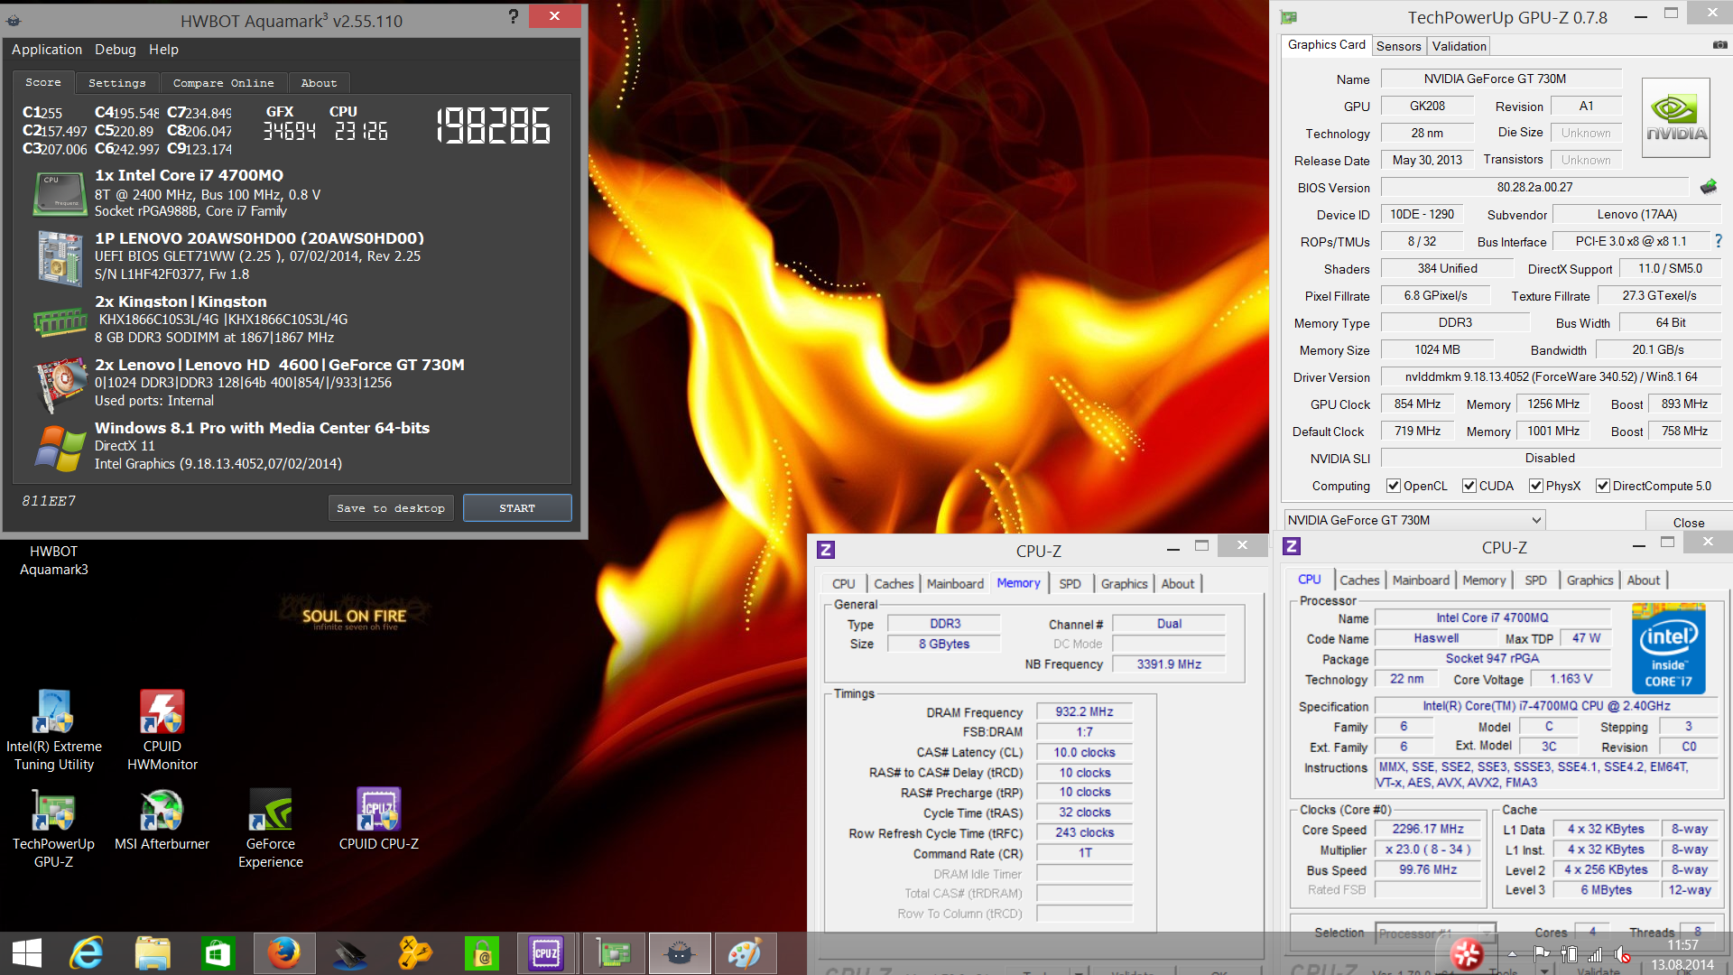The height and width of the screenshot is (975, 1733).
Task: Click the START benchmark button in Aquamark
Action: (x=517, y=508)
